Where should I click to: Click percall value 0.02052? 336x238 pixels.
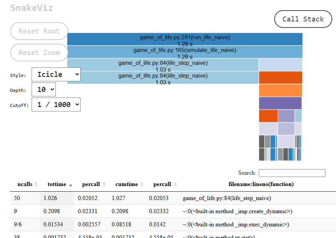[x=88, y=198]
